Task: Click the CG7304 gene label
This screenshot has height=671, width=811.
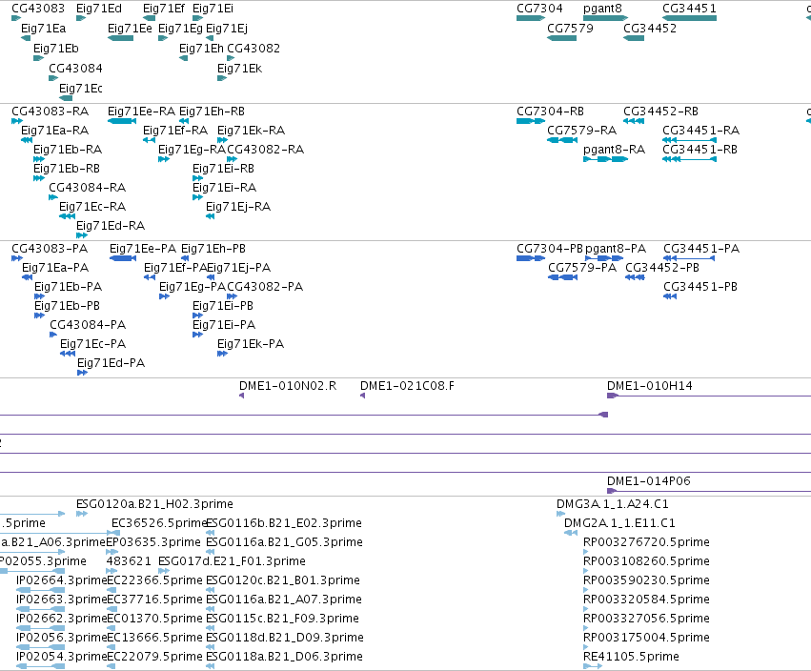Action: pyautogui.click(x=539, y=9)
